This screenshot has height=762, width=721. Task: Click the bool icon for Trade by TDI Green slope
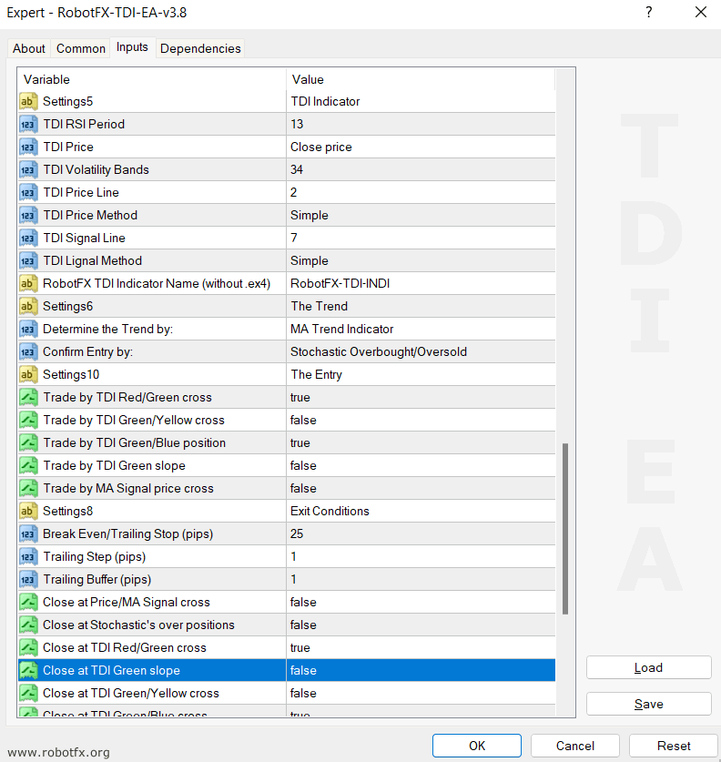[x=28, y=465]
